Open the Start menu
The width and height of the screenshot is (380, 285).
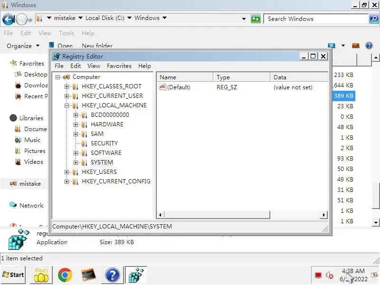13,275
